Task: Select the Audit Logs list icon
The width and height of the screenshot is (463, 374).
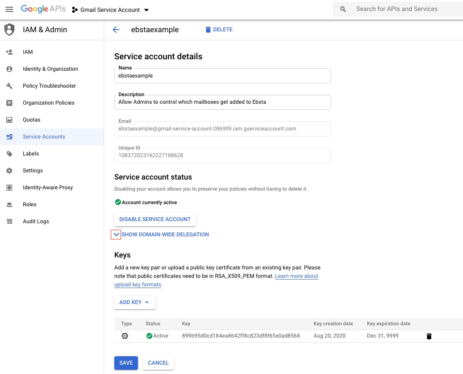Action: 9,221
